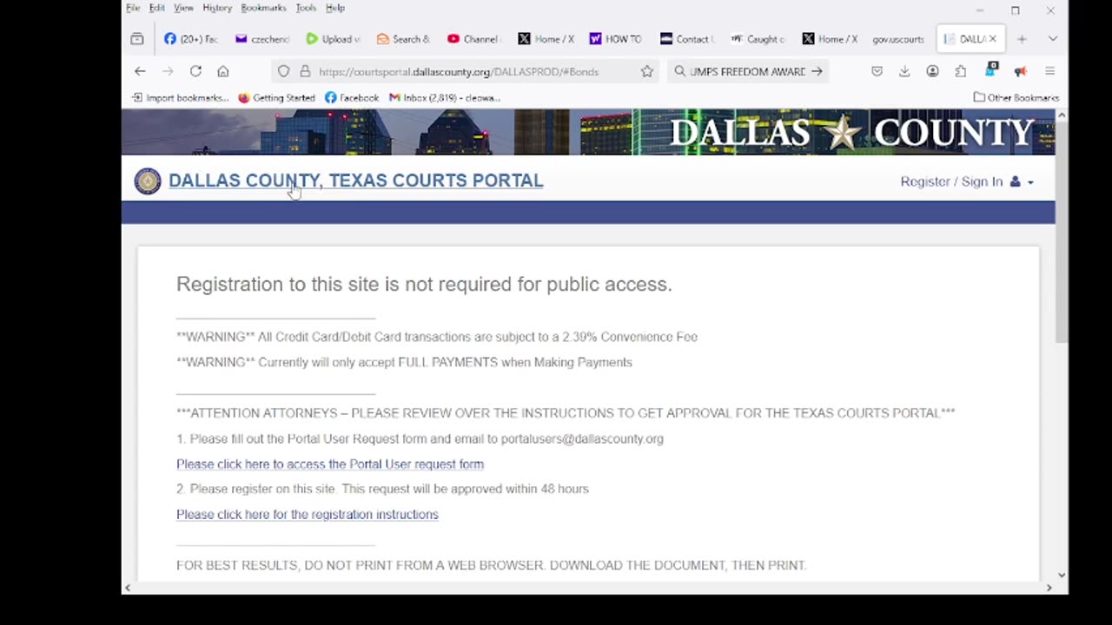Open the View menu
This screenshot has height=625, width=1112.
click(x=183, y=8)
